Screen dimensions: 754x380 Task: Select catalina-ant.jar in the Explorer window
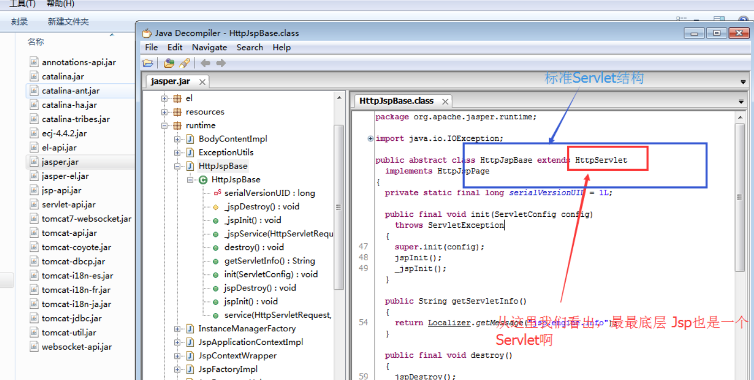coord(71,91)
